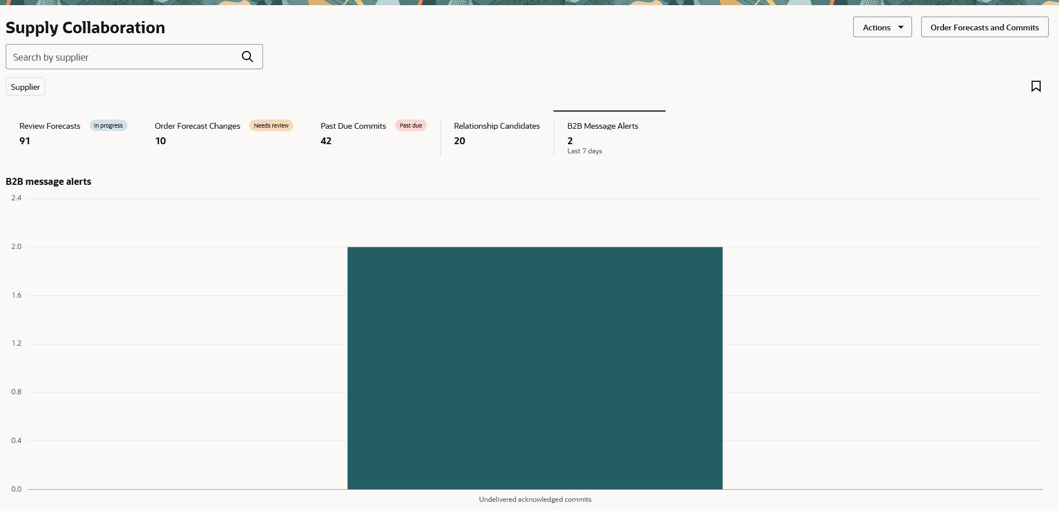Click the Needs review badge
1059x511 pixels.
click(x=271, y=125)
